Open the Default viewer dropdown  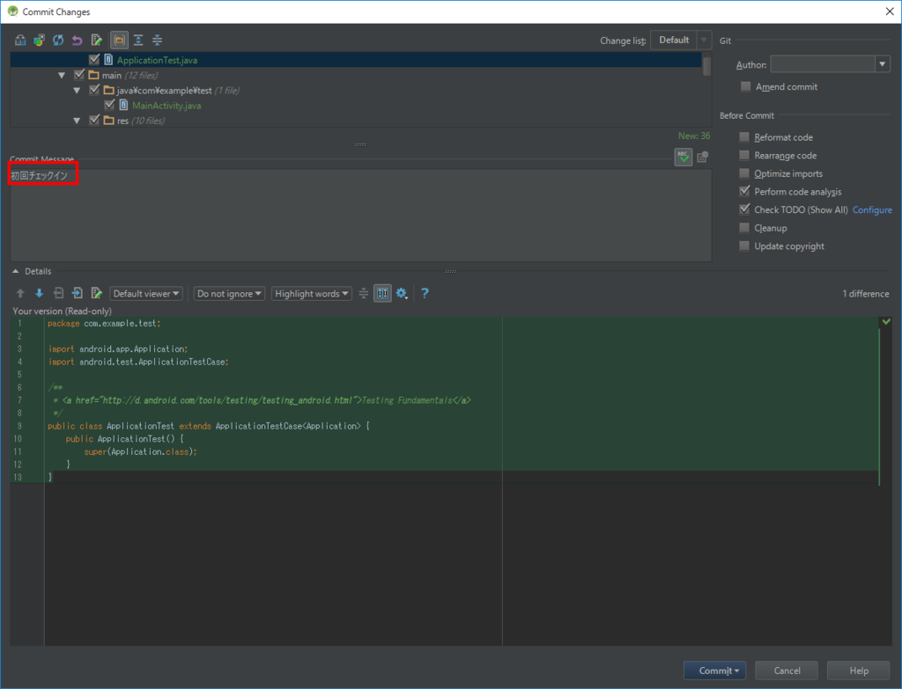point(146,294)
